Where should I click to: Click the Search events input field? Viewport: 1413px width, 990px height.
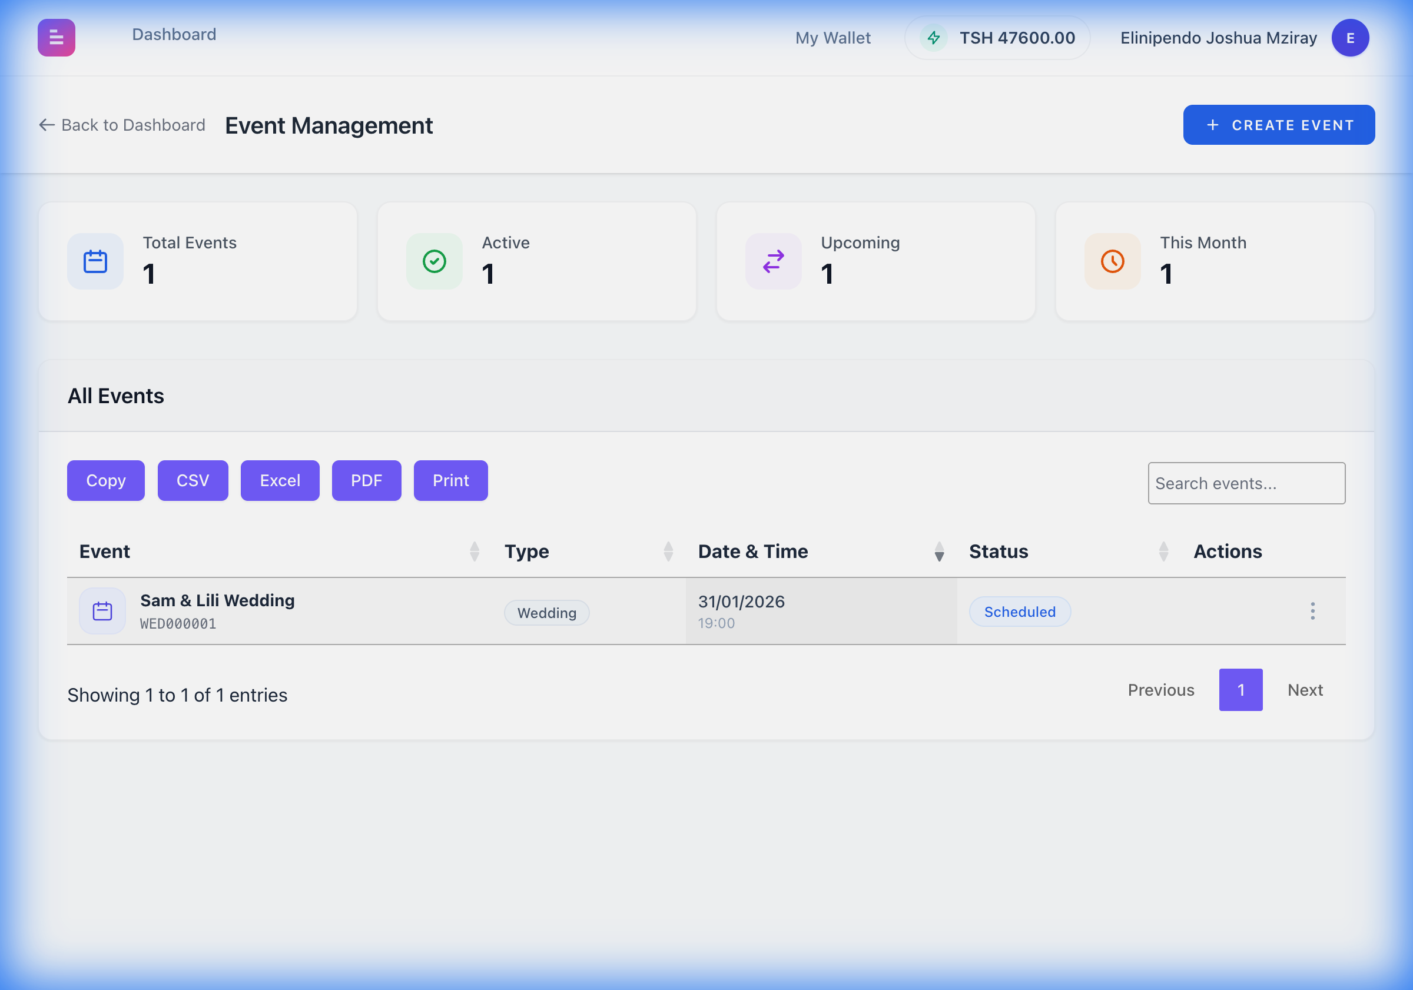[1246, 484]
